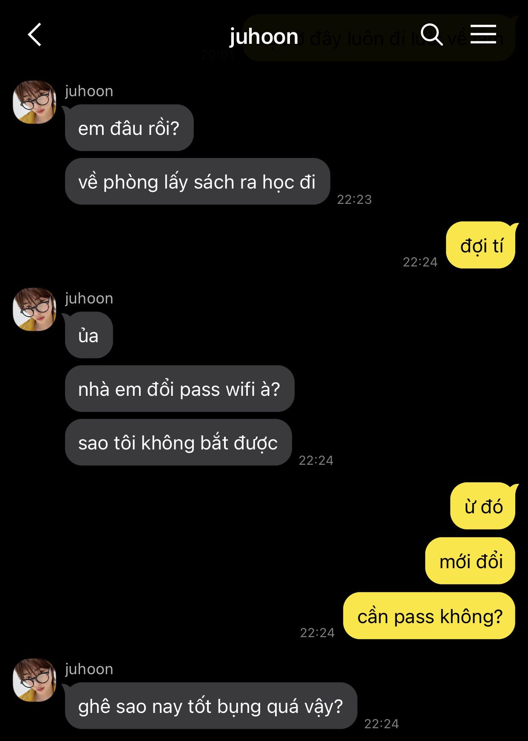Select the "em đâu rồi?" message bubble
The height and width of the screenshot is (741, 528).
pyautogui.click(x=129, y=128)
